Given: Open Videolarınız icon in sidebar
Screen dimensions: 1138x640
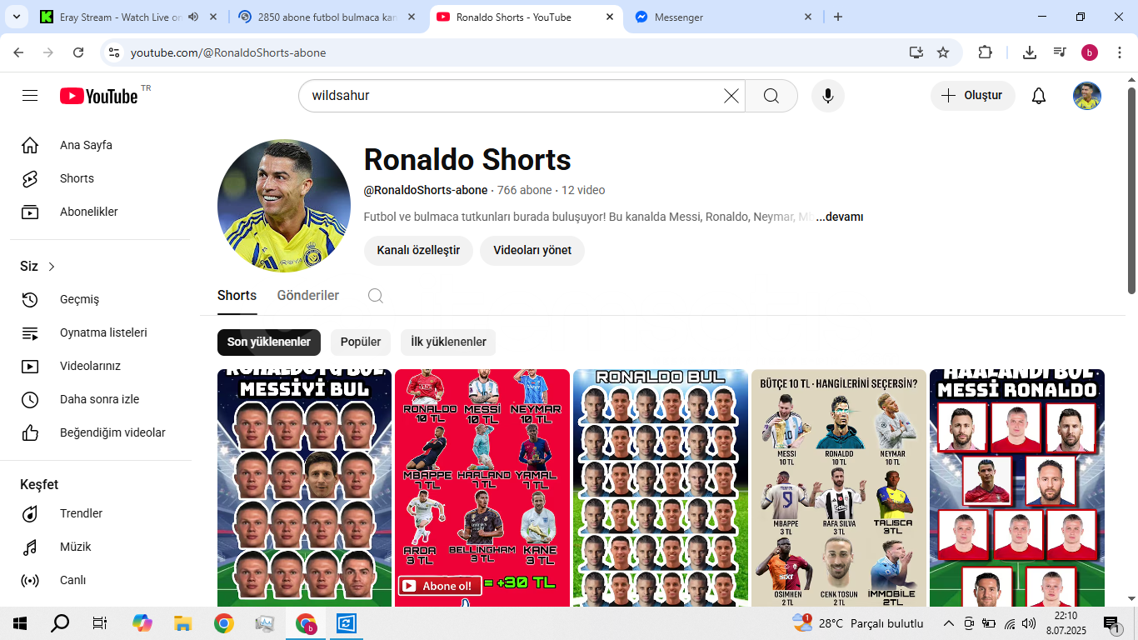Looking at the screenshot, I should (x=30, y=366).
